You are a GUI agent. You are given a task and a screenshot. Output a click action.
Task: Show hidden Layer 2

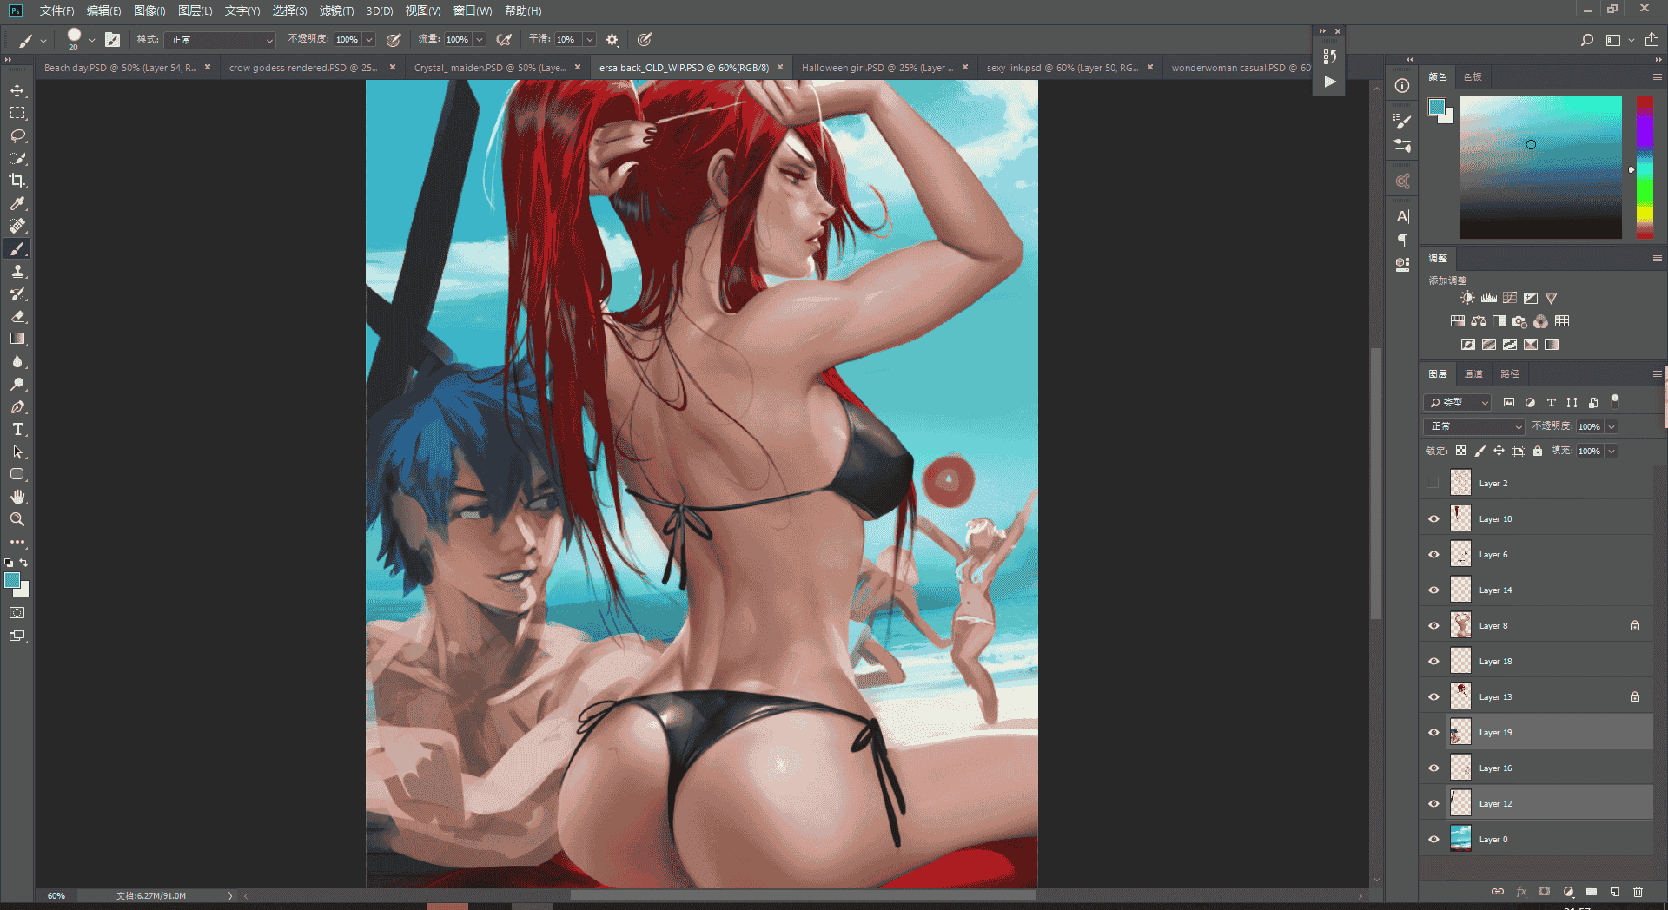[1433, 483]
